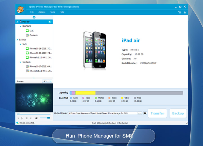Screen dimensions: 203x146
Task: Click the Transfer button
Action: coord(157,113)
